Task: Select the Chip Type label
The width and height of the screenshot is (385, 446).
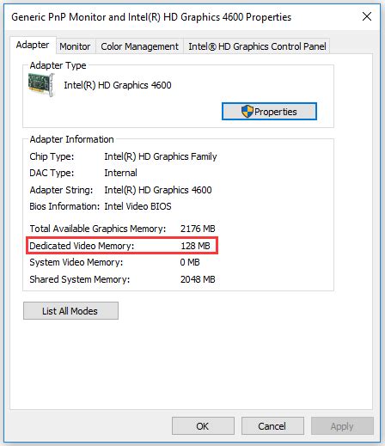Action: (52, 156)
